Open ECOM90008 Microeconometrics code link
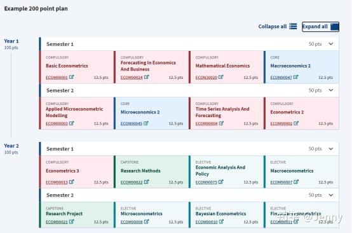 tap(132, 222)
